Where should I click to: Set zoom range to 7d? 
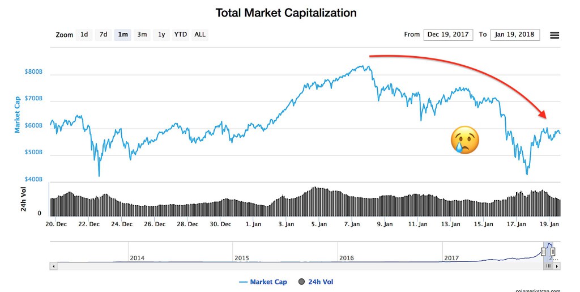(x=103, y=35)
